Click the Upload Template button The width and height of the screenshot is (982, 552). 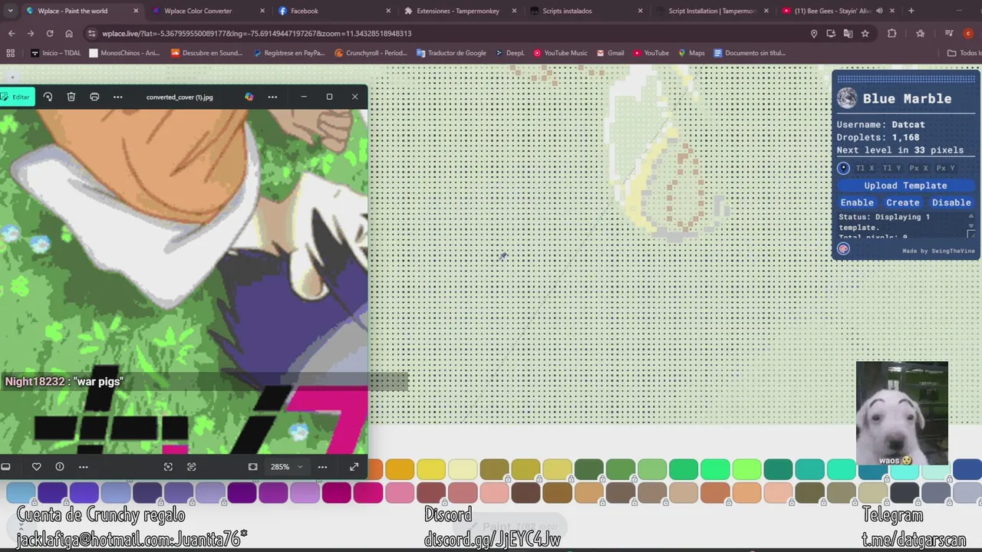(905, 186)
